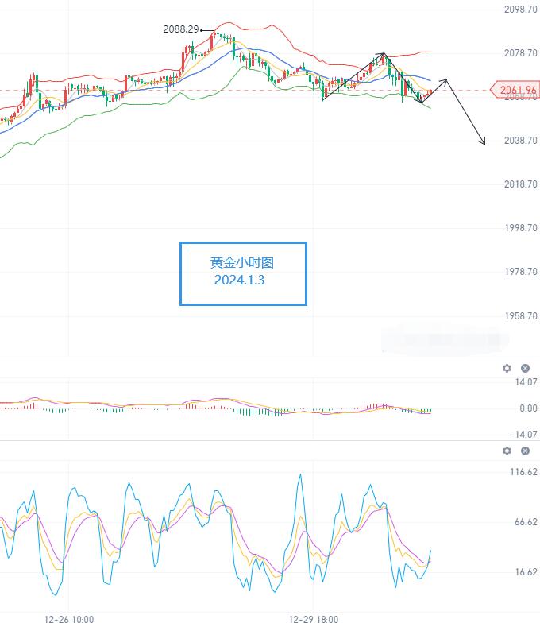This screenshot has width=540, height=627.
Task: Click the MACD 0.00 axis level
Action: 527,408
